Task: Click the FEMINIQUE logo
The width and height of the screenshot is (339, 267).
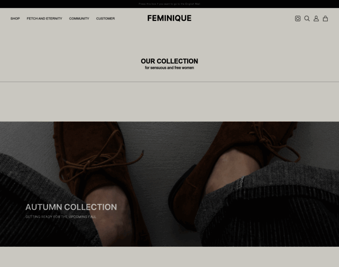Action: coord(169,18)
